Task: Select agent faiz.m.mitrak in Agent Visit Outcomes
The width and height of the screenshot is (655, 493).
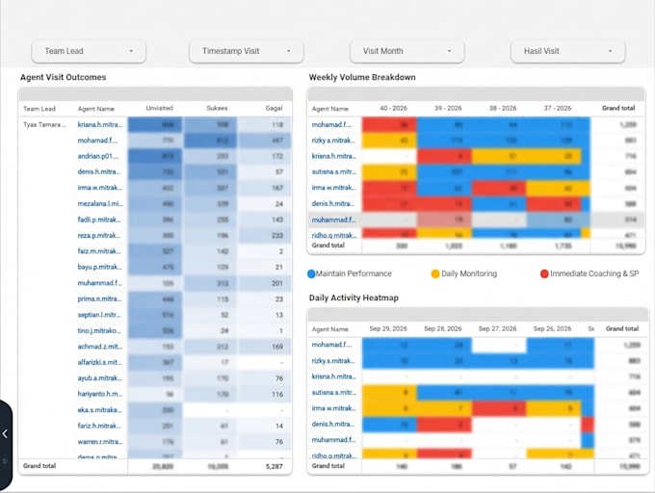Action: [x=99, y=251]
